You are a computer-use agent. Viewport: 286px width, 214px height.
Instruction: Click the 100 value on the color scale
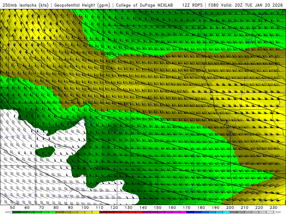(85, 208)
